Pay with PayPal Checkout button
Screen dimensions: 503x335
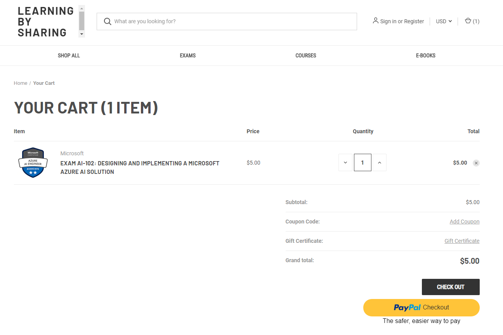(421, 308)
